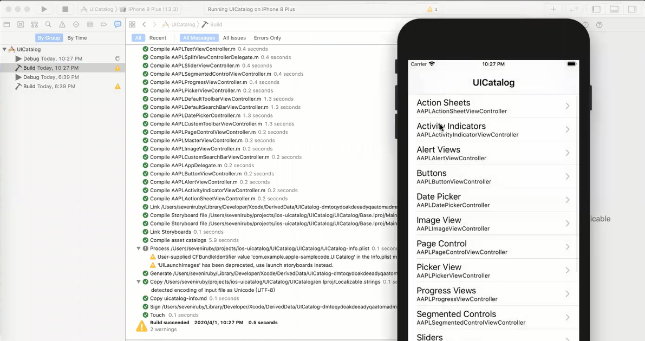The width and height of the screenshot is (645, 341).
Task: Click Touch log line
Action: pos(170,315)
